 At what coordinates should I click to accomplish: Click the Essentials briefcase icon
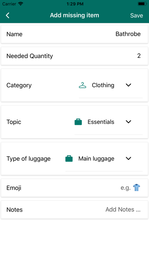pyautogui.click(x=78, y=122)
